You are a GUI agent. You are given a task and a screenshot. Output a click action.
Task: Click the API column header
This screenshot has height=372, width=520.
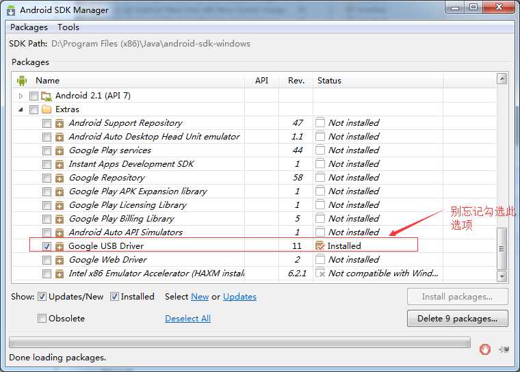261,81
